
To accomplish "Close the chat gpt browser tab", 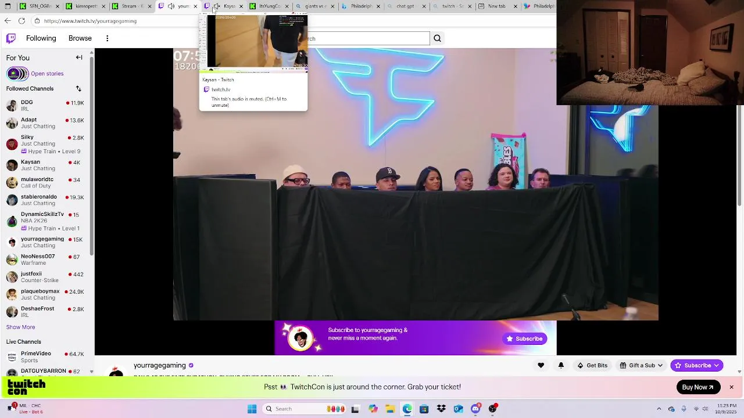I will point(424,6).
